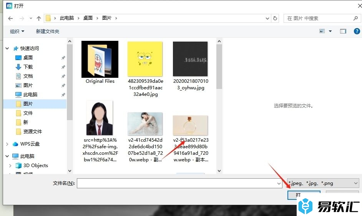Open 下载 in quick access
The image size is (362, 216).
coord(28,67)
